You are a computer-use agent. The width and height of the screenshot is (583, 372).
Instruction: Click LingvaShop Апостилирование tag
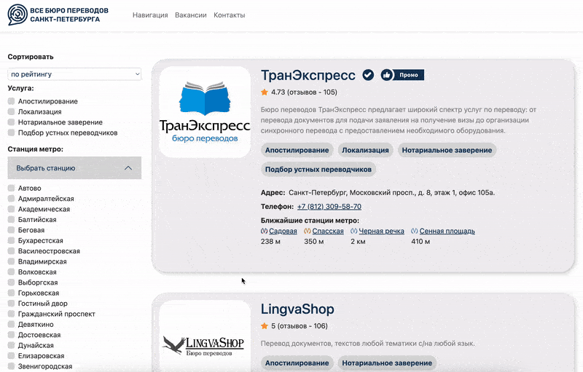click(297, 363)
